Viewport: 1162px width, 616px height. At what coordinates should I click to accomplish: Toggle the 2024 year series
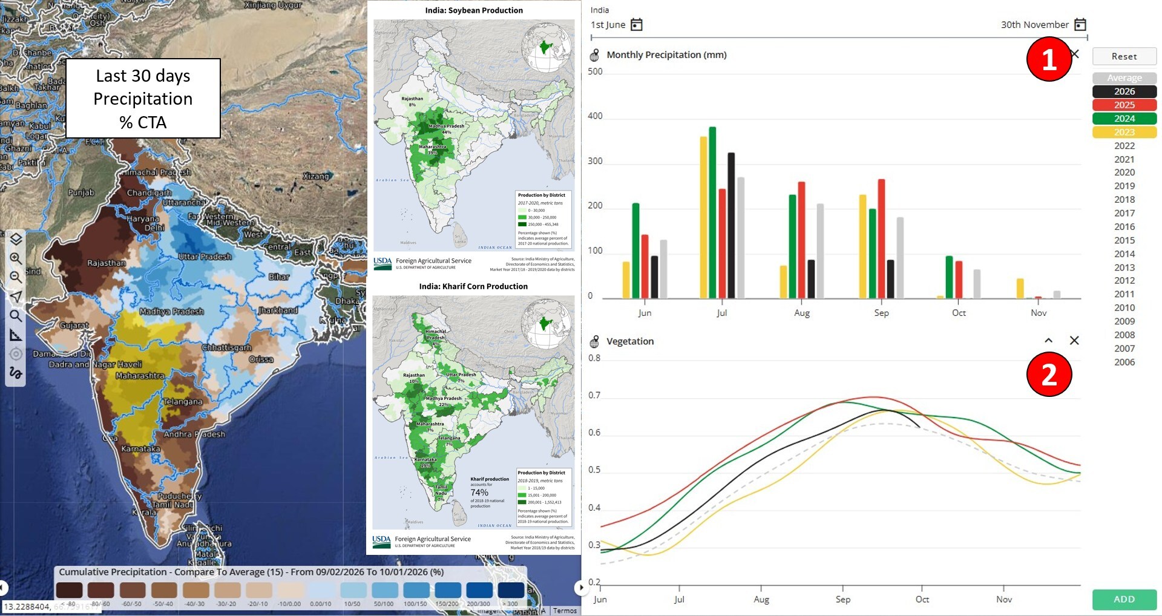pyautogui.click(x=1124, y=119)
